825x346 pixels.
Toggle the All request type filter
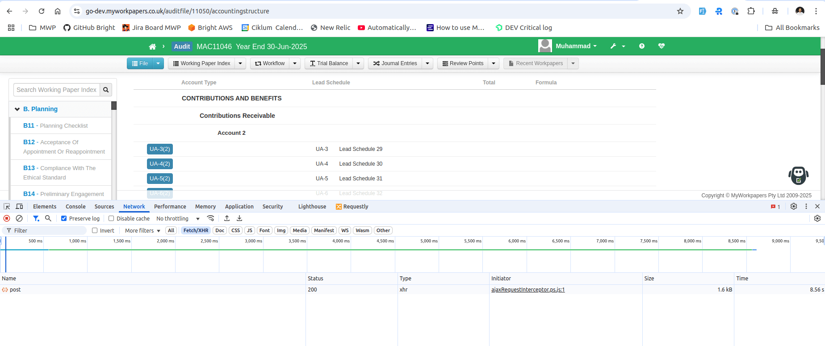(171, 230)
